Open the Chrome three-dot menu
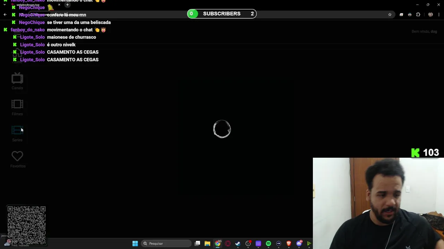Viewport: 444px width, 249px height. click(439, 15)
